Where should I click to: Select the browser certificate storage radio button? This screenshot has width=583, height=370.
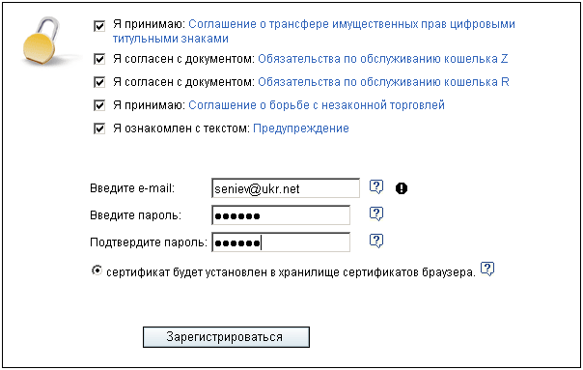click(x=97, y=270)
